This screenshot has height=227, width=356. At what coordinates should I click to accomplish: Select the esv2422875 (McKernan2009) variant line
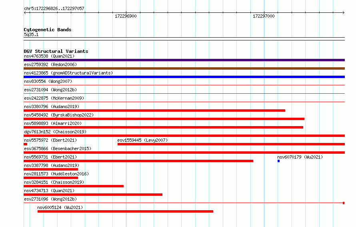[x=184, y=102]
